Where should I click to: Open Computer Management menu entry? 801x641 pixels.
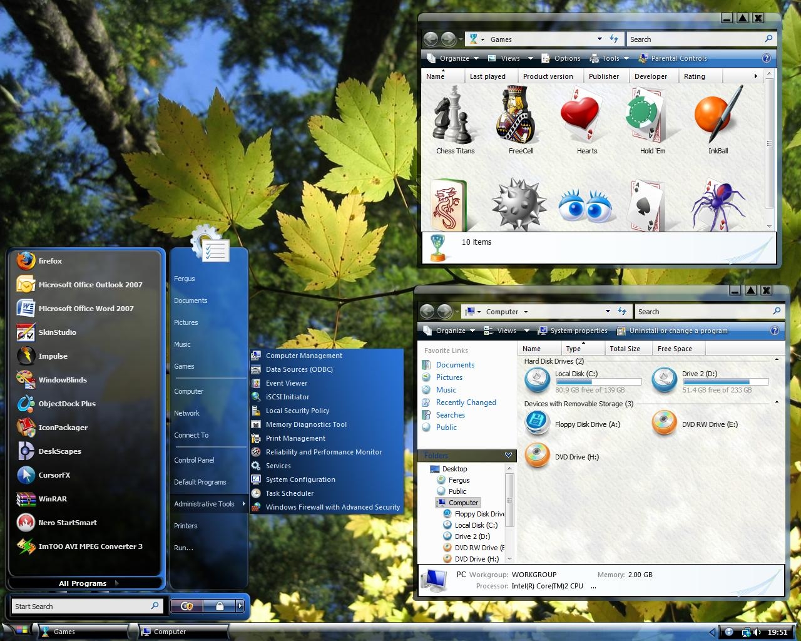pyautogui.click(x=327, y=356)
